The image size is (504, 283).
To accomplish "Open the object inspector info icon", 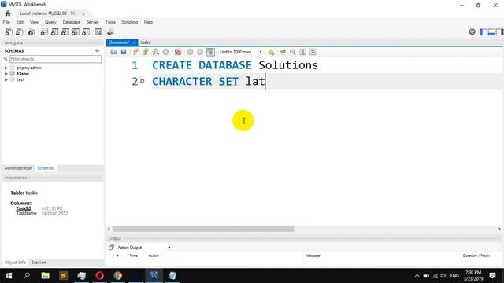I will (x=31, y=31).
